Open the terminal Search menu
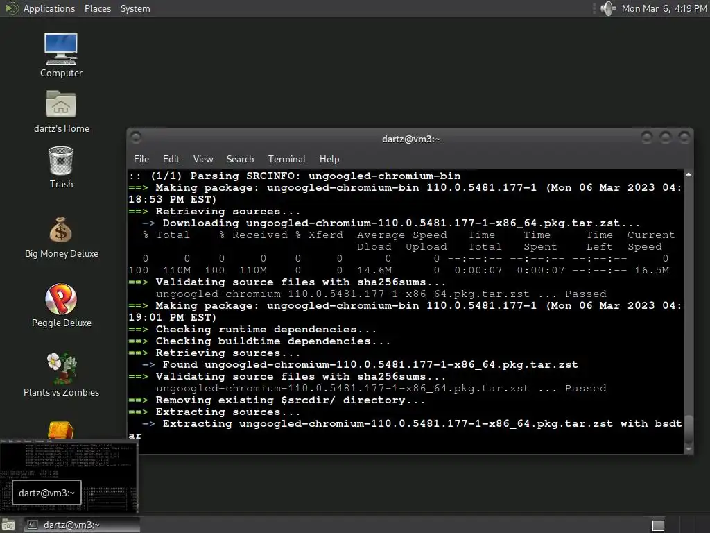The height and width of the screenshot is (533, 710). [x=240, y=159]
